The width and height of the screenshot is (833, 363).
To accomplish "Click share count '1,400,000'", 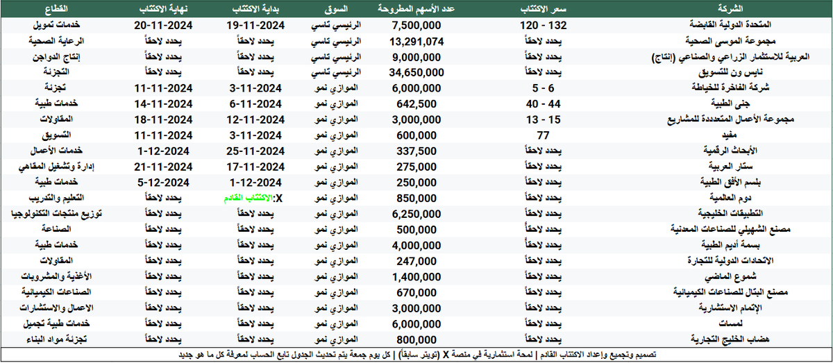I will (417, 278).
